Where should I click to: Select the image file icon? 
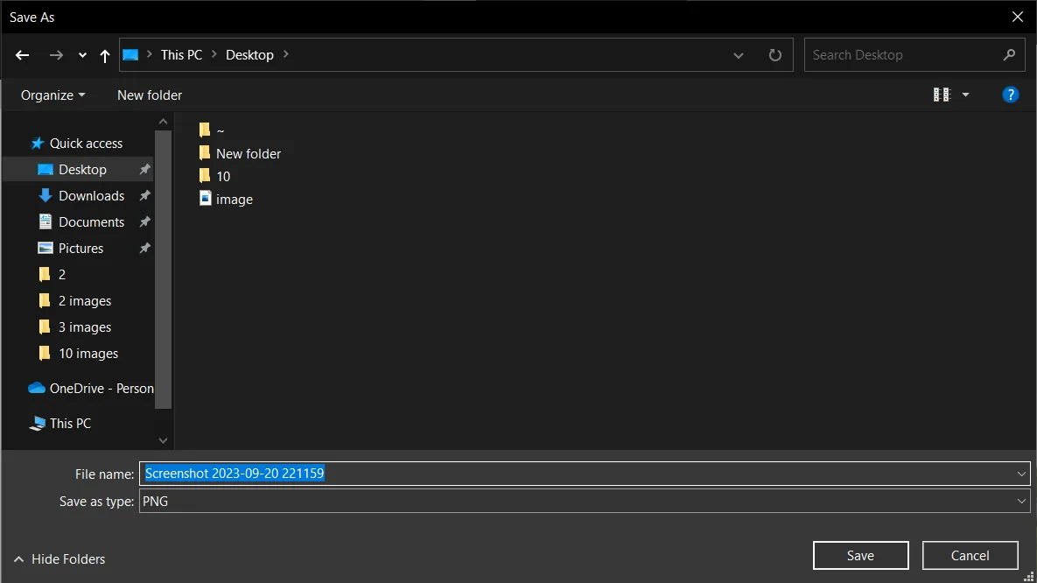click(205, 199)
